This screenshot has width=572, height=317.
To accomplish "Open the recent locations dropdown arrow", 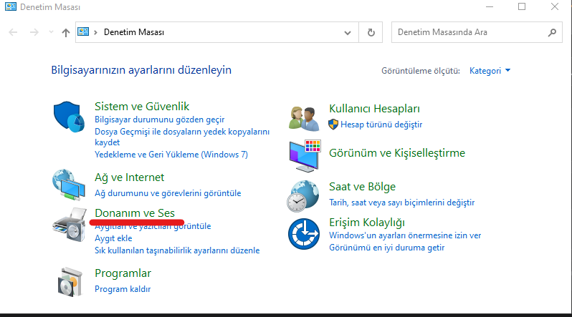I will pyautogui.click(x=51, y=32).
